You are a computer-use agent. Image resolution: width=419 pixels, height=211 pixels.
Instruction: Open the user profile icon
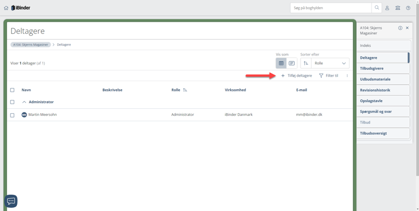387,8
